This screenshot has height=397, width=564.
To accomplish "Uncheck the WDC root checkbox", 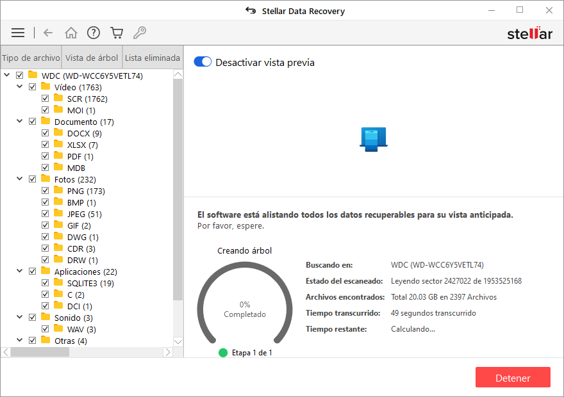I will point(19,76).
